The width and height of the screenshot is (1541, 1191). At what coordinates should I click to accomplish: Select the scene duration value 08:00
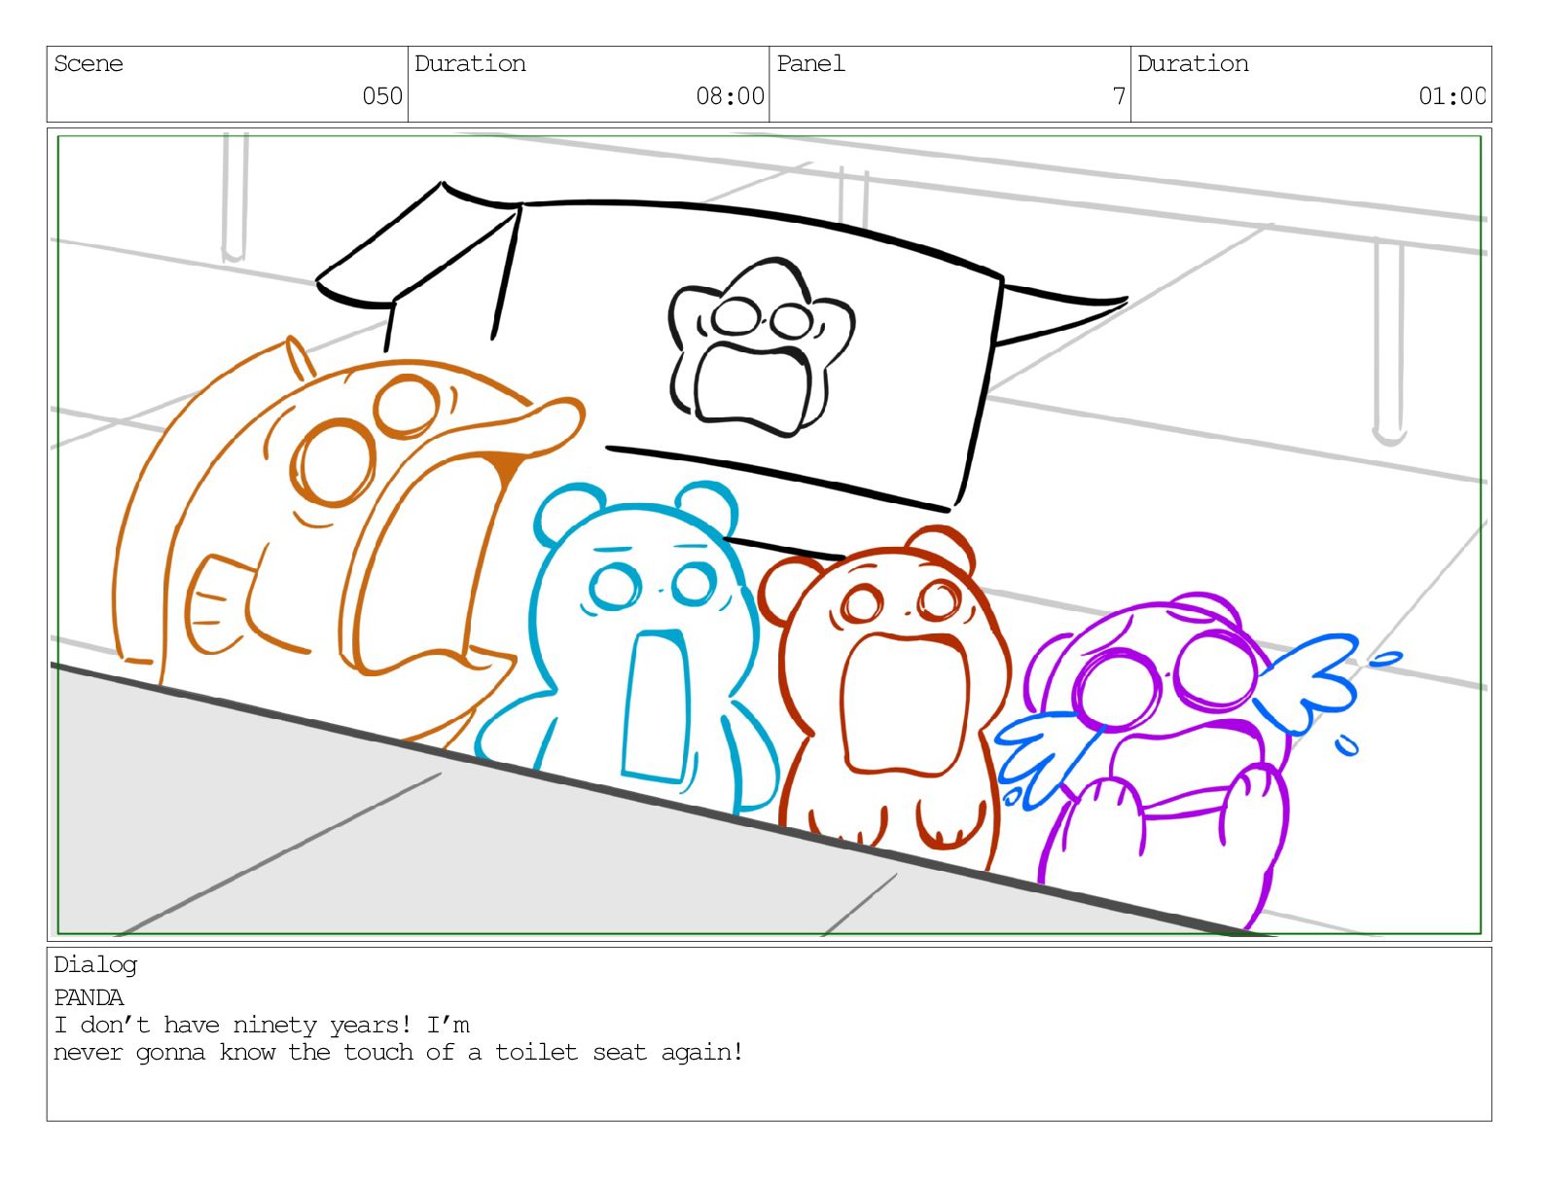[730, 96]
